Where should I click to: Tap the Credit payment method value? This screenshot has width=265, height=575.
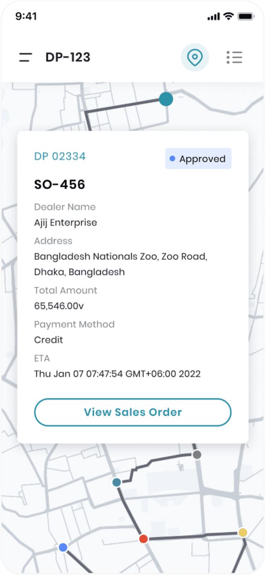(48, 340)
